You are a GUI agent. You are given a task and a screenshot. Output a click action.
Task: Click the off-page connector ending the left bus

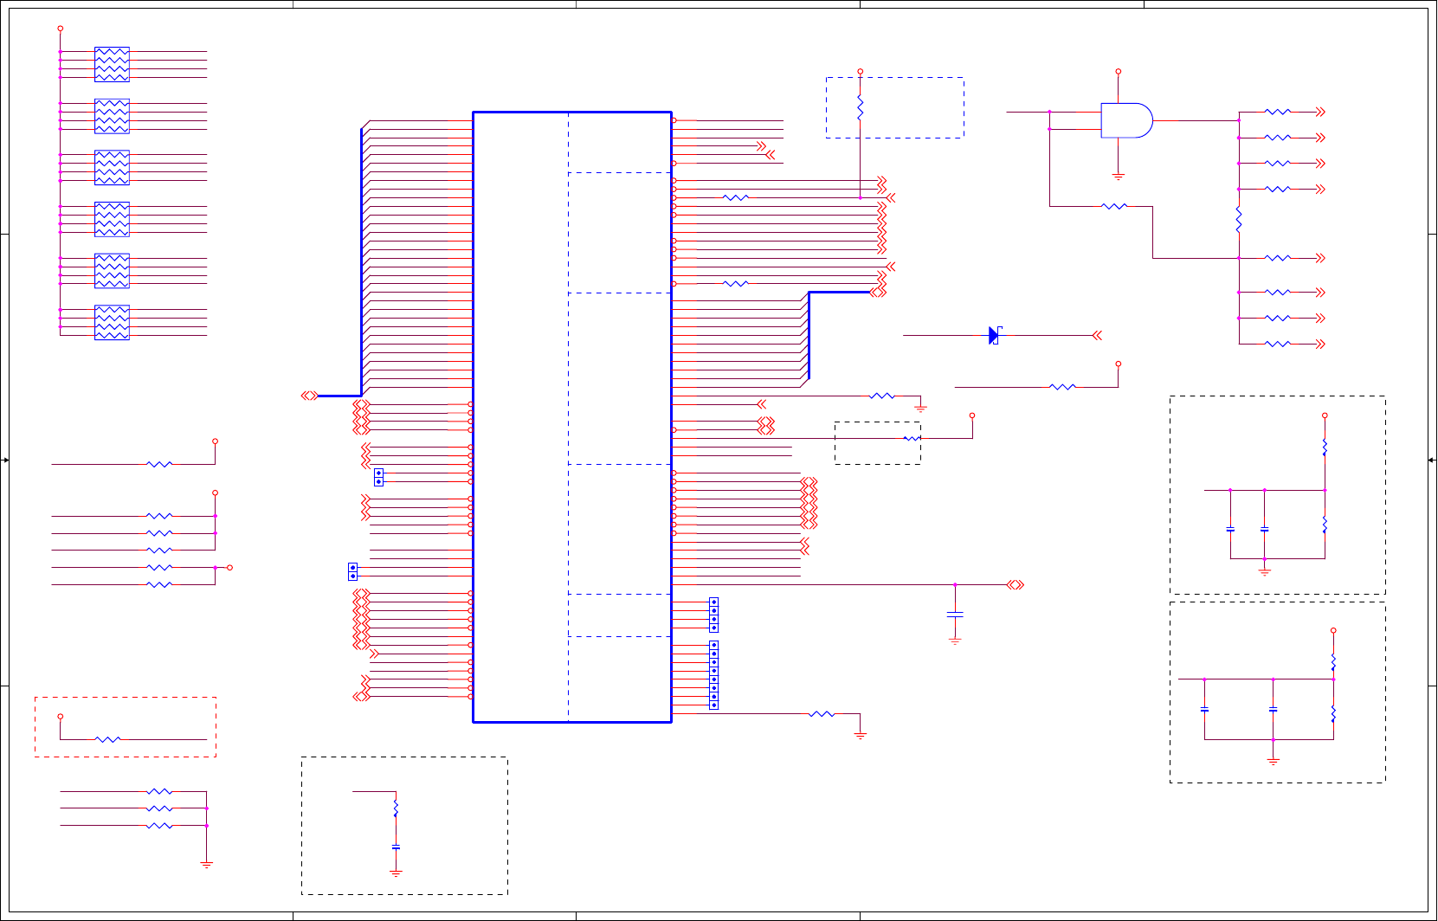[309, 396]
